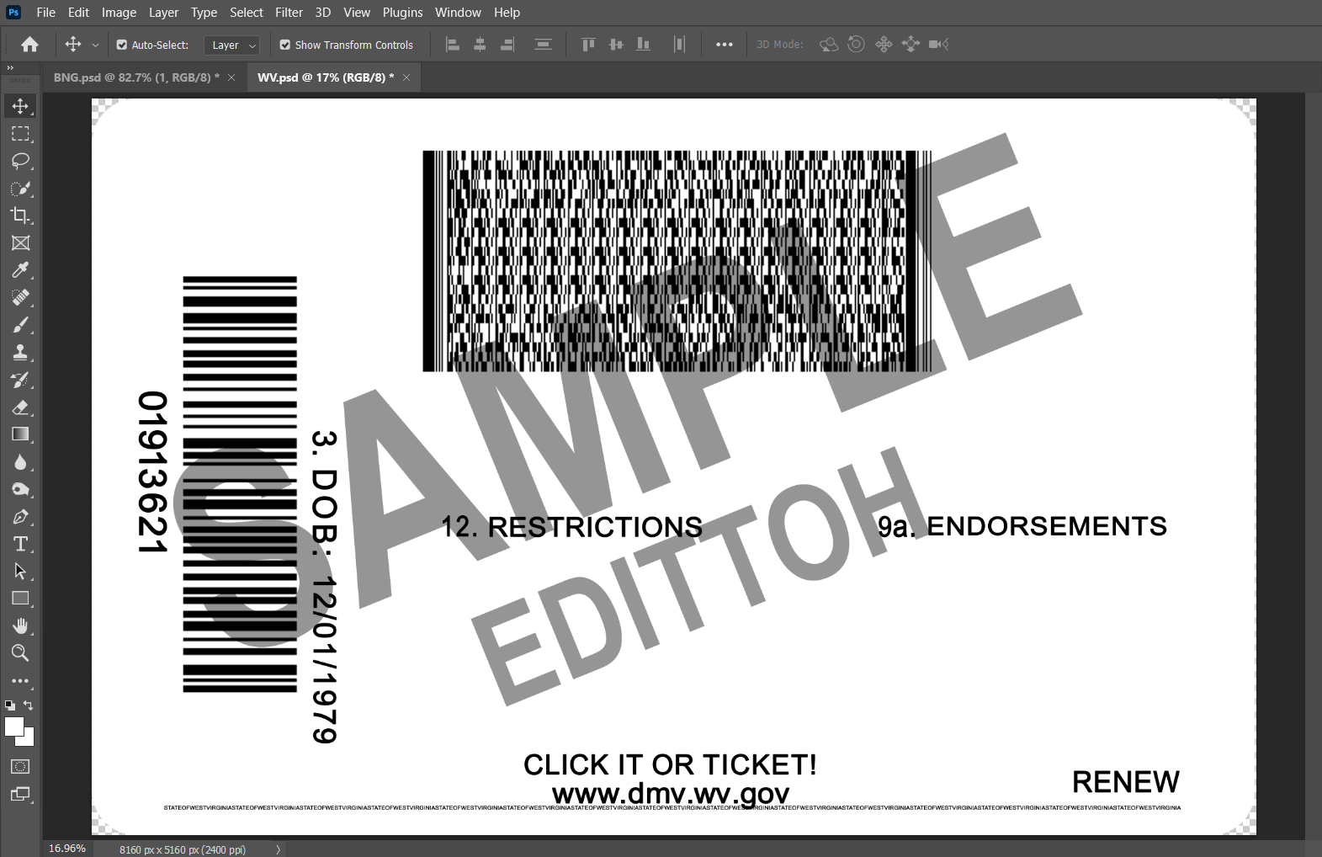This screenshot has height=857, width=1322.
Task: Click the distribute vertically icon
Action: (544, 45)
